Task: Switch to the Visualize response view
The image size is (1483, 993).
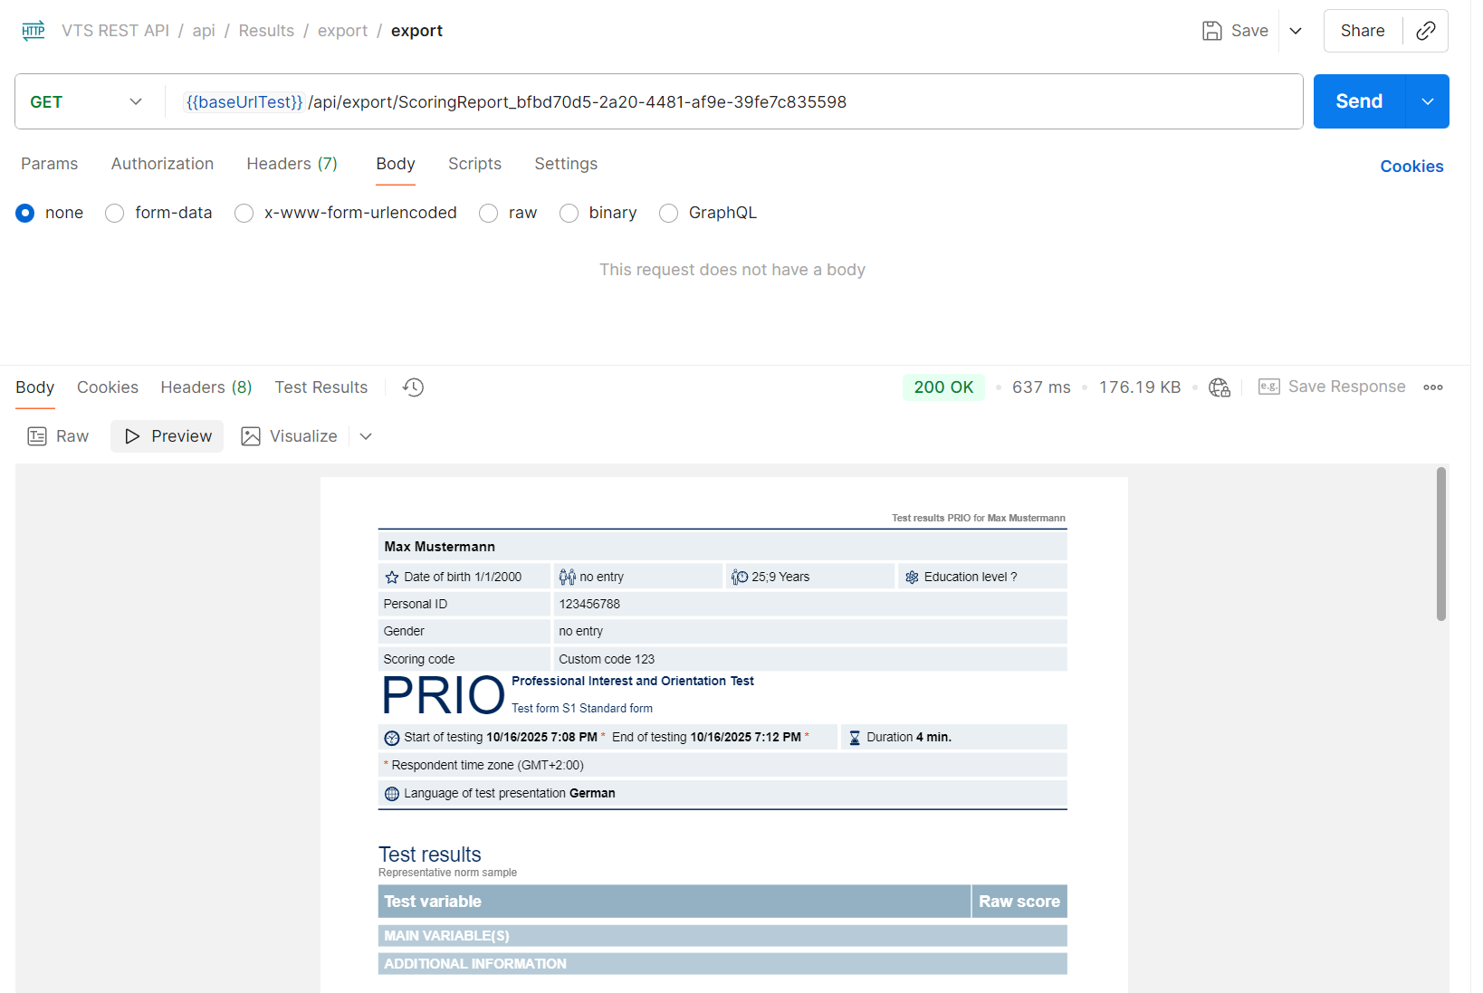Action: click(x=290, y=436)
